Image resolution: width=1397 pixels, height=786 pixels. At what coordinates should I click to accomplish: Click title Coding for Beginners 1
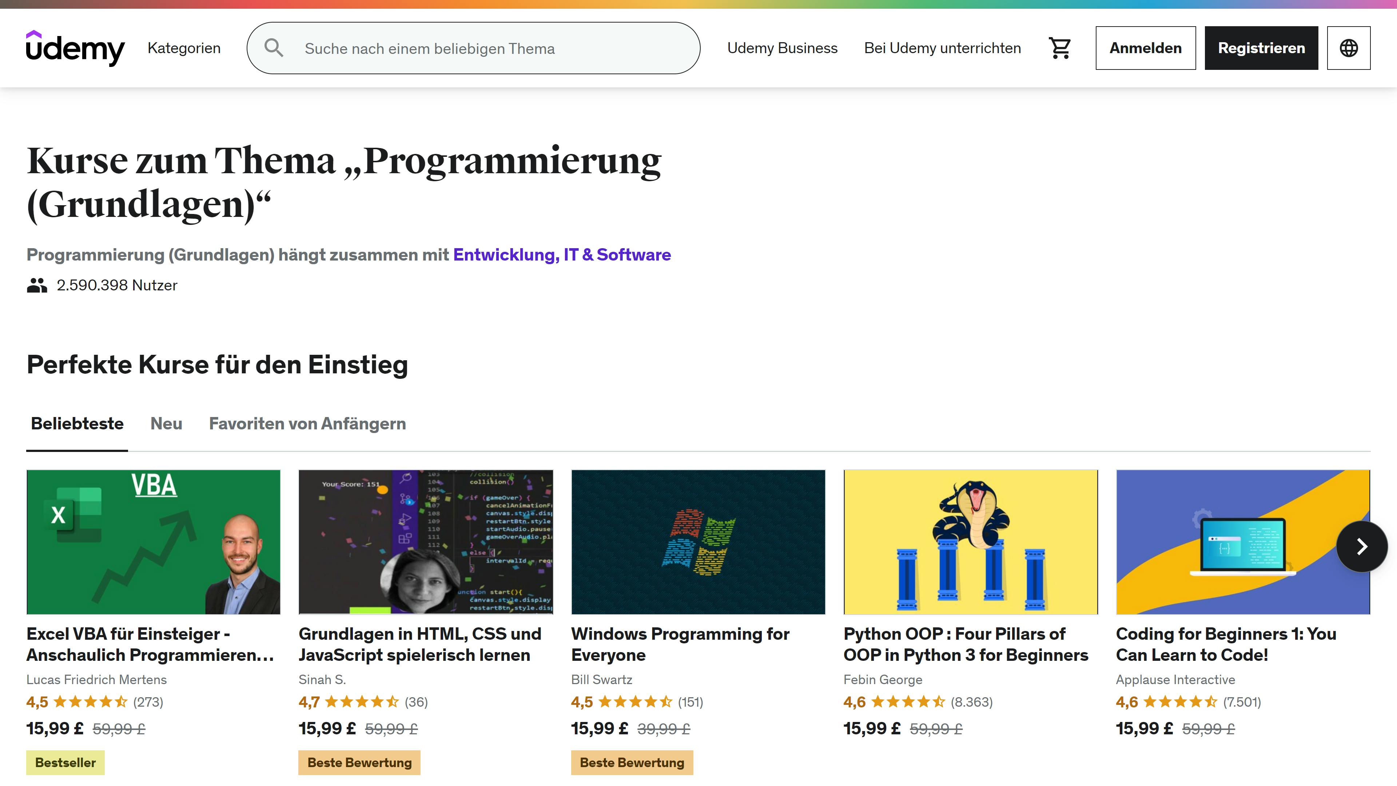(x=1226, y=644)
